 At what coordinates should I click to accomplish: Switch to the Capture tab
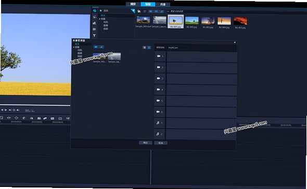133,4
